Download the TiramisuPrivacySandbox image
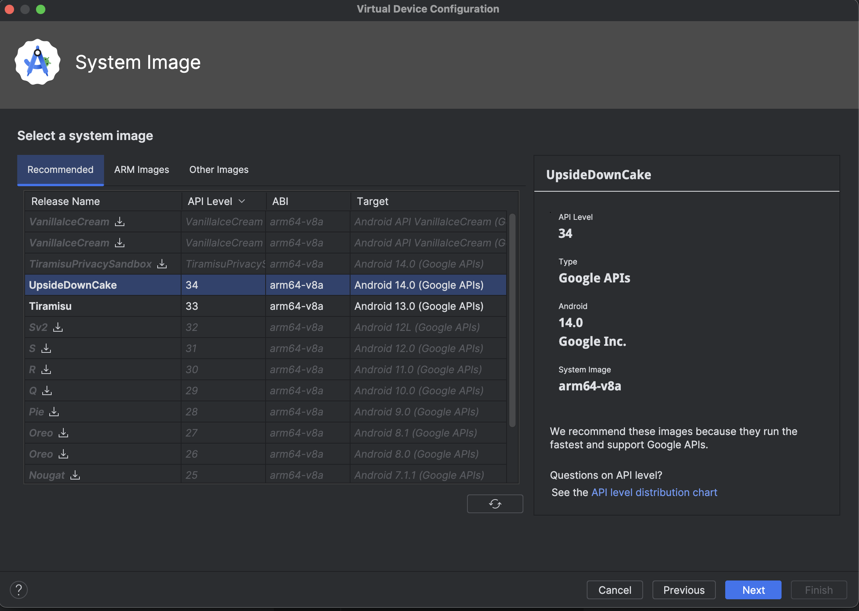Image resolution: width=859 pixels, height=611 pixels. [162, 264]
